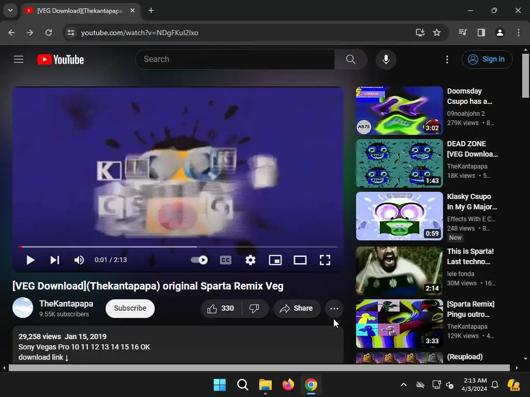
Task: Open Windows taskbar search
Action: (242, 385)
